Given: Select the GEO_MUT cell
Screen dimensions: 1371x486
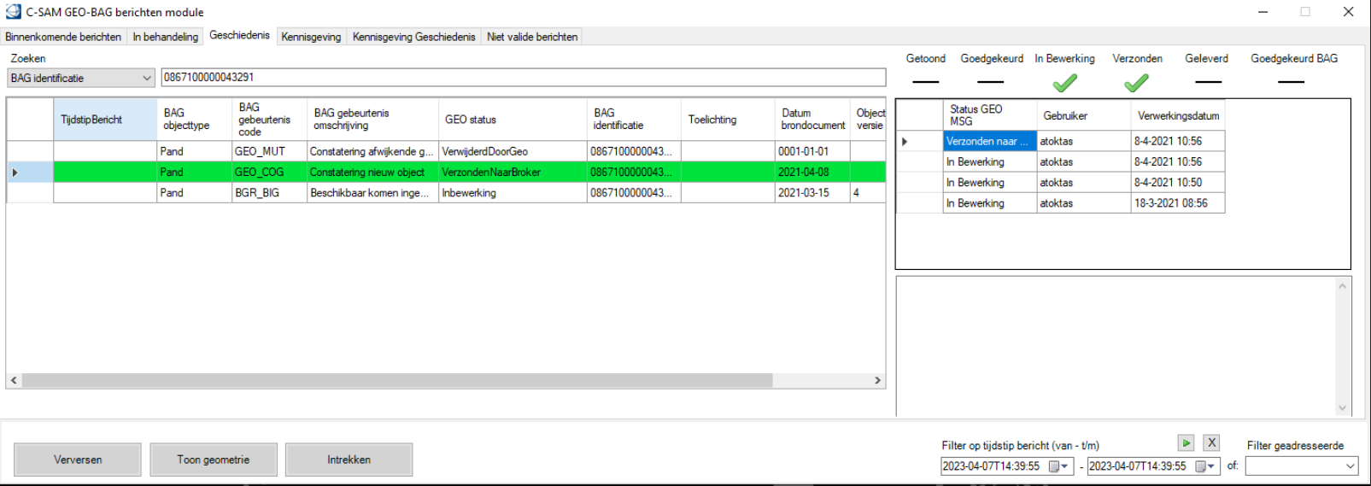Looking at the screenshot, I should (x=269, y=151).
